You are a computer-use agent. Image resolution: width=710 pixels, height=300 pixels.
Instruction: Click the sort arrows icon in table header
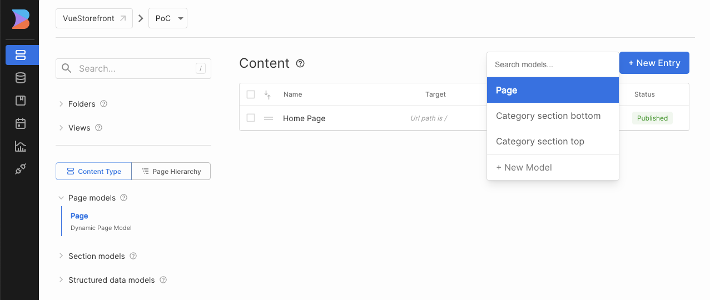point(267,95)
